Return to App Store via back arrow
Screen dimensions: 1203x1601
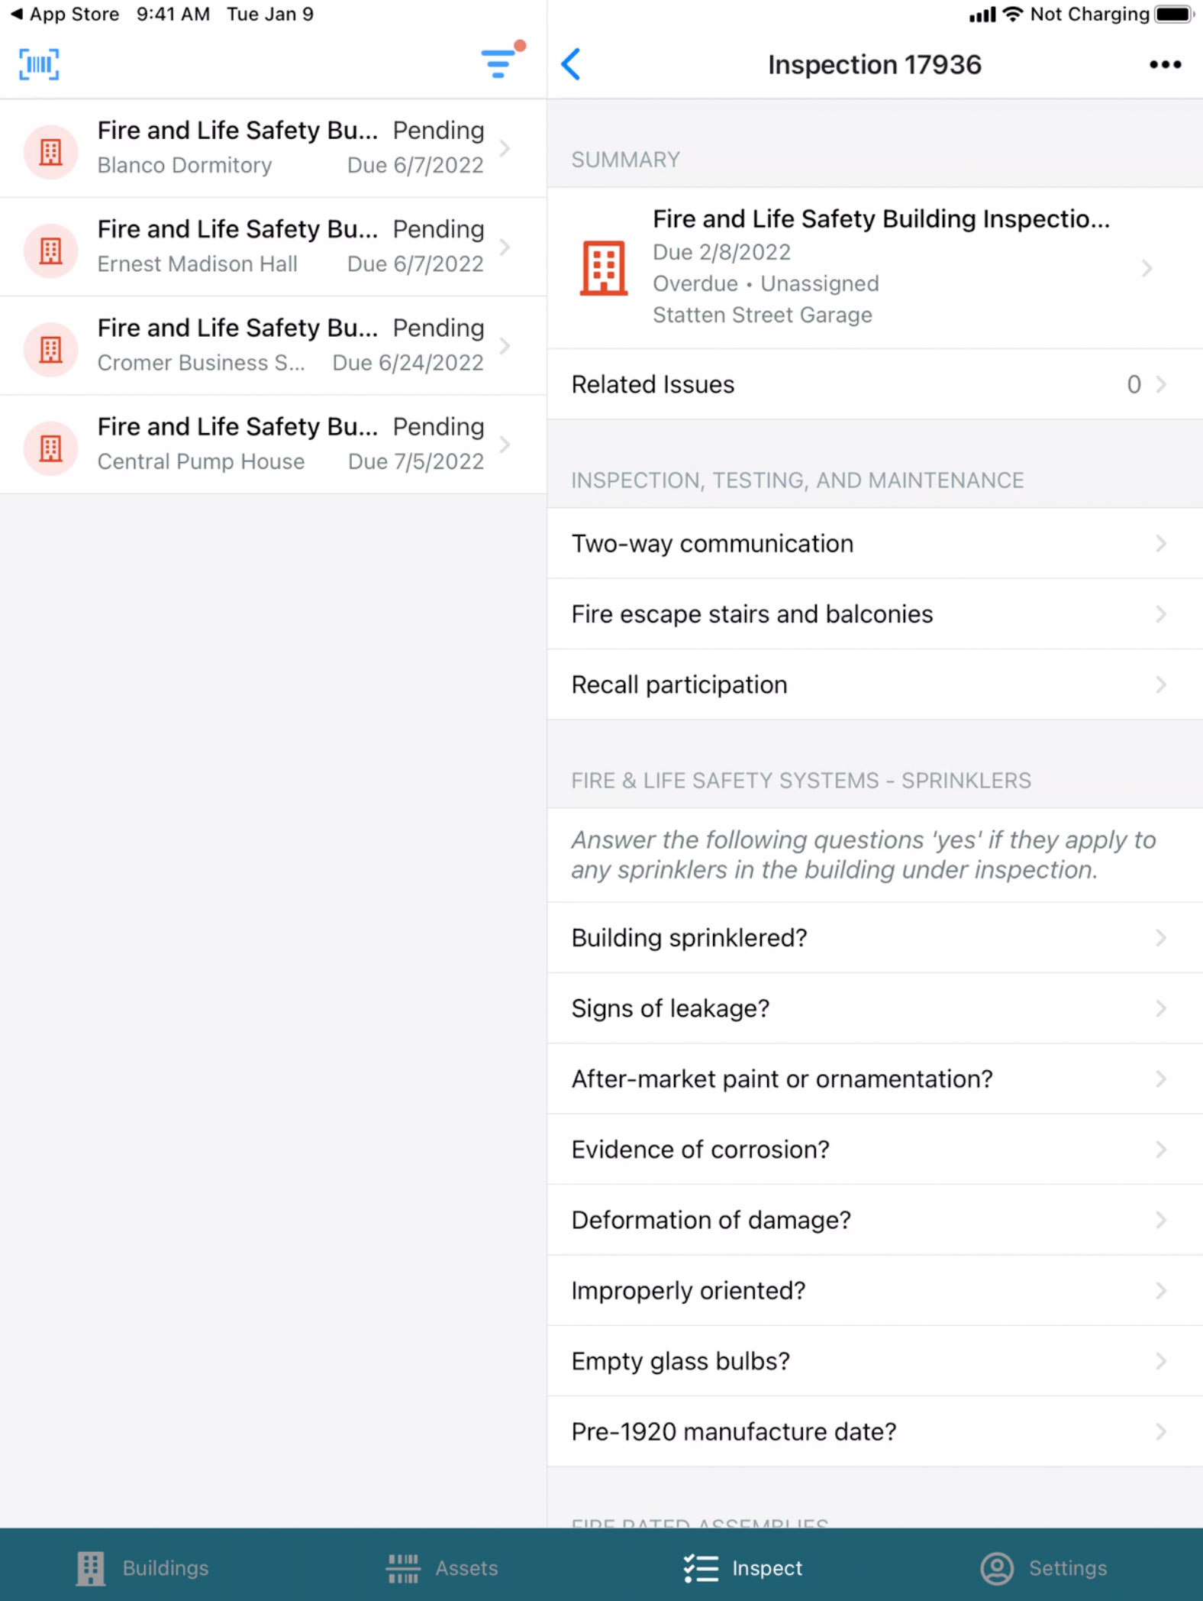(x=17, y=14)
